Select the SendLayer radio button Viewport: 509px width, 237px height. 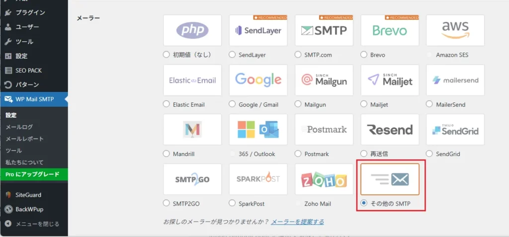pos(232,55)
